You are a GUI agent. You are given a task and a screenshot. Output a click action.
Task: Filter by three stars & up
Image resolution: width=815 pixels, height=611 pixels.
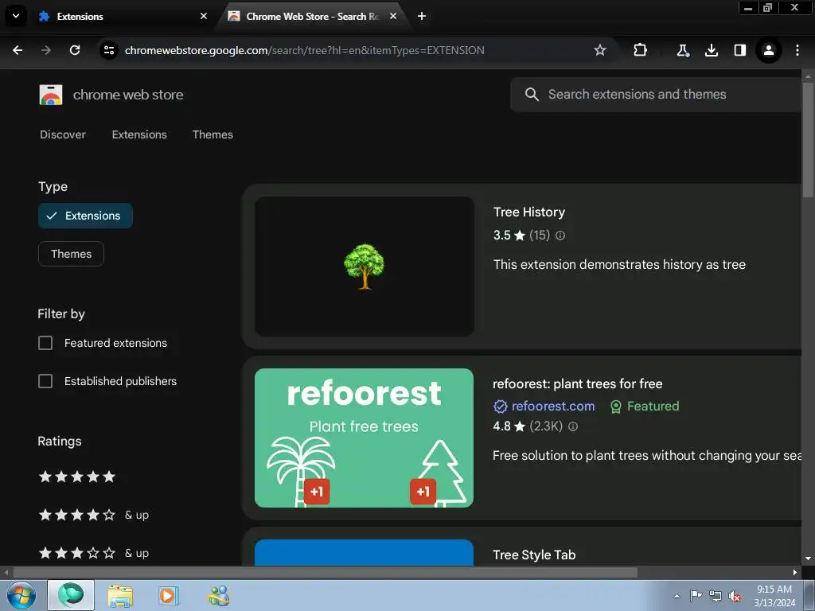pyautogui.click(x=94, y=554)
